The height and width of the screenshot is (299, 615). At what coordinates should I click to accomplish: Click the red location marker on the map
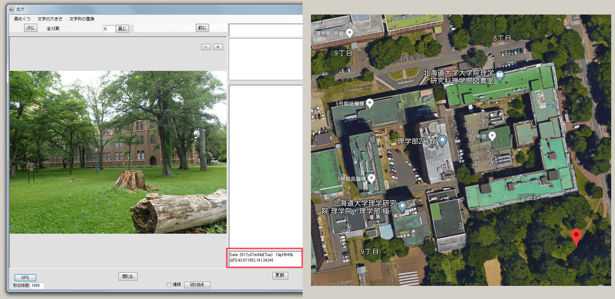(576, 236)
